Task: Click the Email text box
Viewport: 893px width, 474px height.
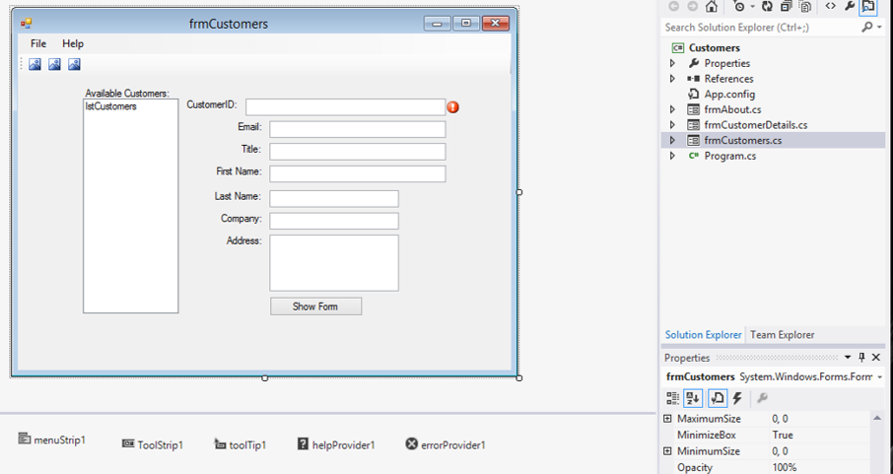Action: tap(358, 129)
